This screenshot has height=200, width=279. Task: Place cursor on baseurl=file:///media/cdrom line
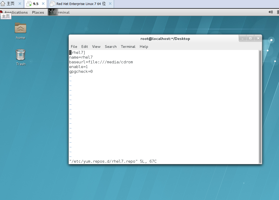pyautogui.click(x=101, y=62)
